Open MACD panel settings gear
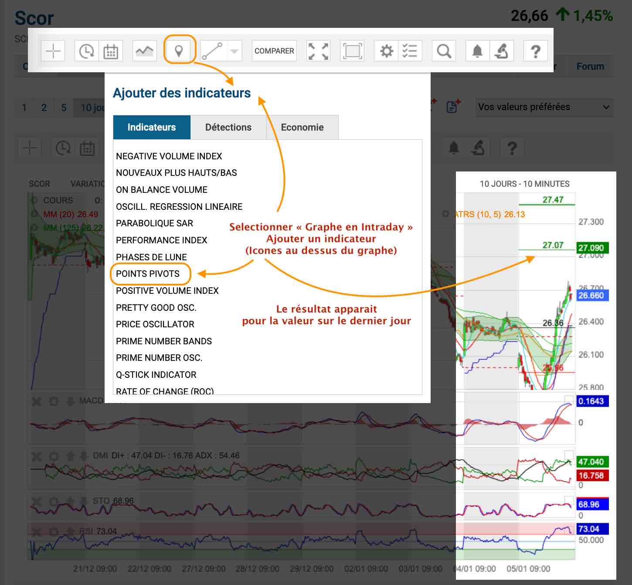 54,401
